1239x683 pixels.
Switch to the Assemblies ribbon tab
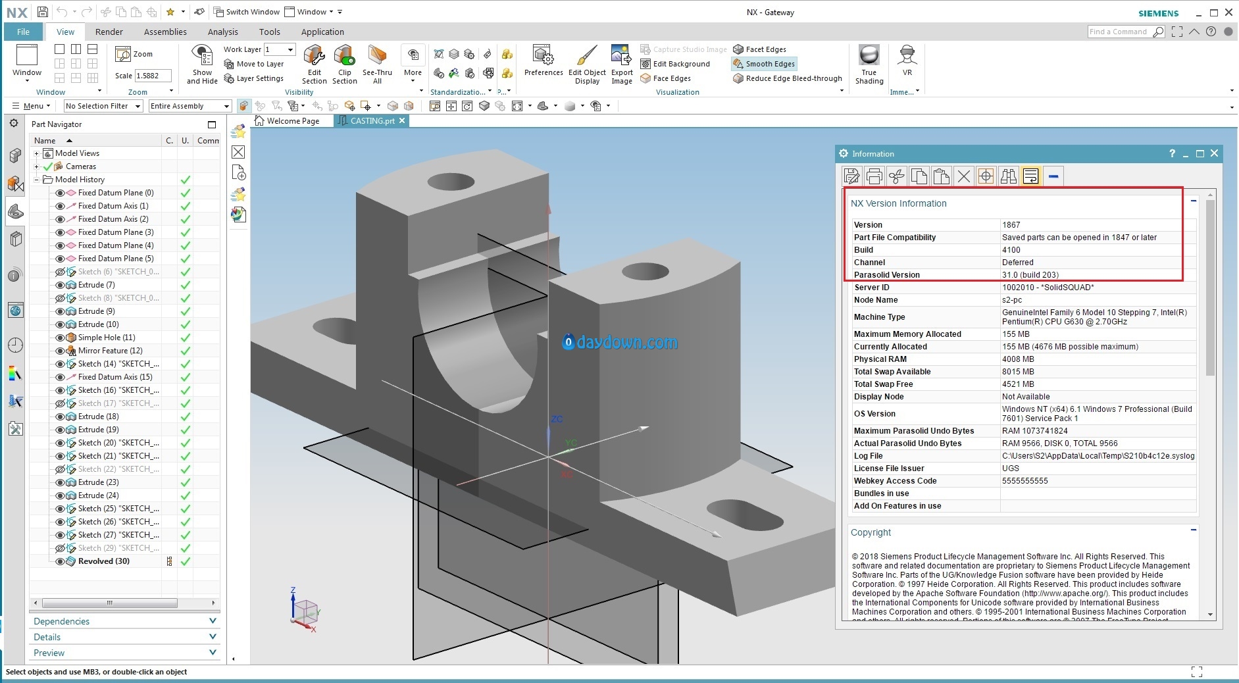tap(165, 32)
